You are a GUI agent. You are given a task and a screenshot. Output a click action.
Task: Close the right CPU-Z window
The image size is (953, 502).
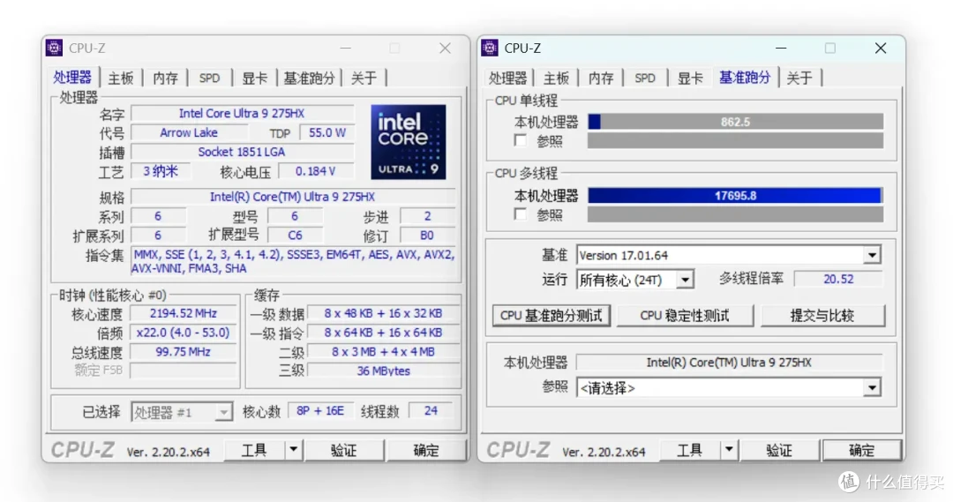(880, 48)
